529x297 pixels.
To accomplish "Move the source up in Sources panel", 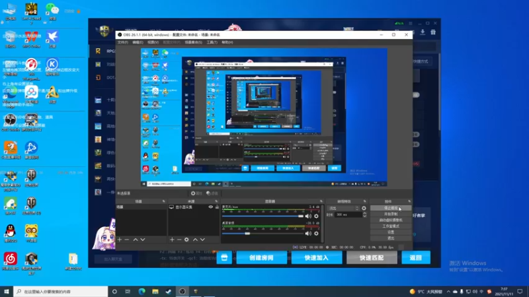I will 195,240.
